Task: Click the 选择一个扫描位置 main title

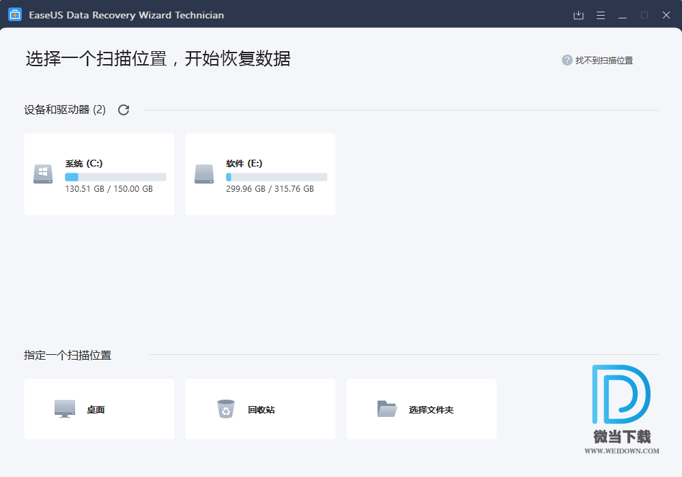Action: coord(158,58)
